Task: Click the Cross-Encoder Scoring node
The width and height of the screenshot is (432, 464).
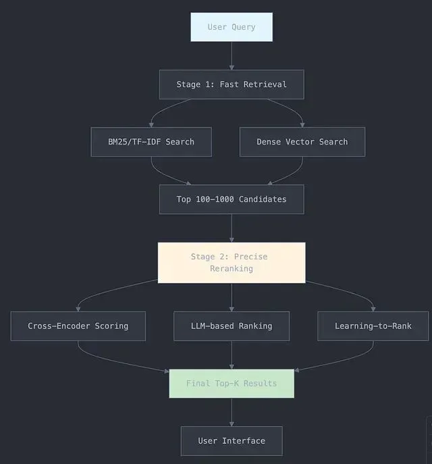Action: pos(78,326)
